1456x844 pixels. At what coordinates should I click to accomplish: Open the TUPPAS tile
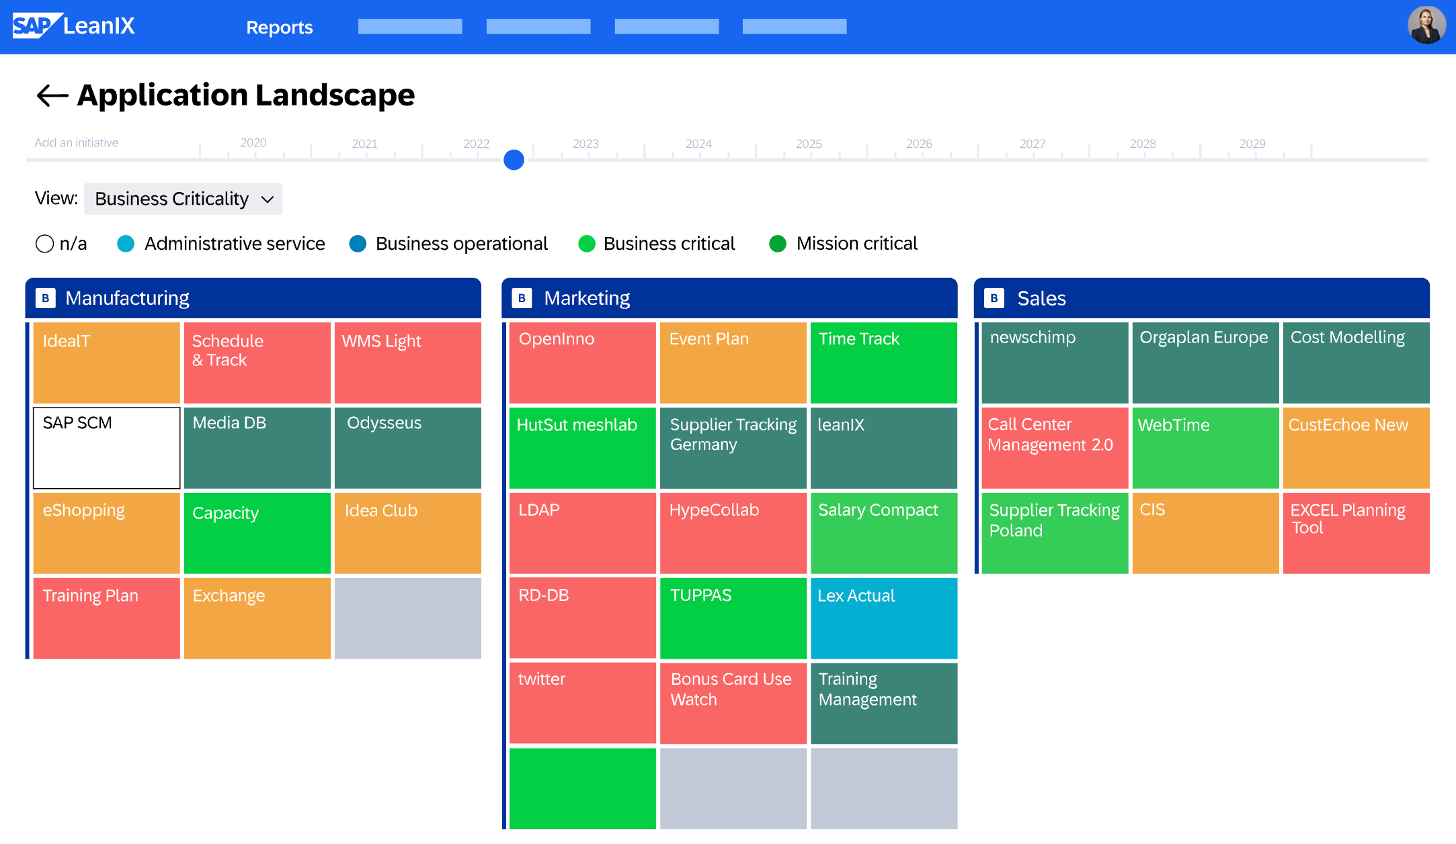733,618
